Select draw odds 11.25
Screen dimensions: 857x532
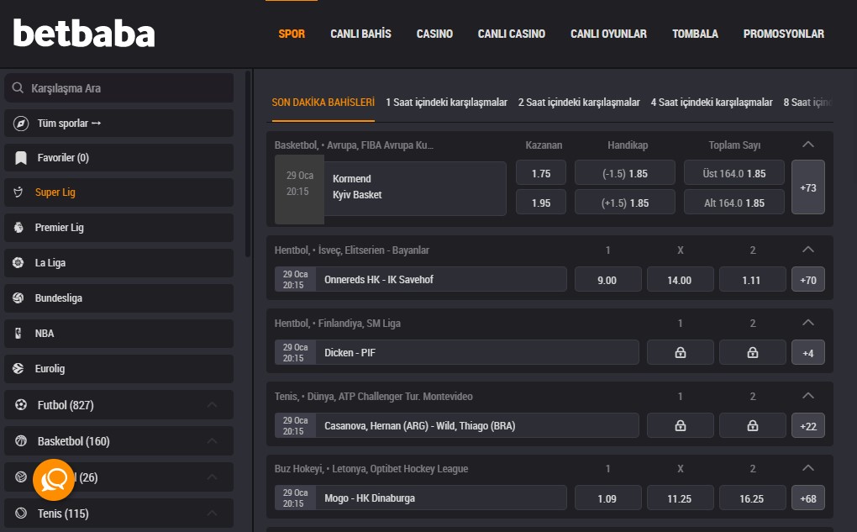[680, 498]
